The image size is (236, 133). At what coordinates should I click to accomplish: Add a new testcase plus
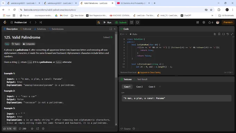pos(160,86)
